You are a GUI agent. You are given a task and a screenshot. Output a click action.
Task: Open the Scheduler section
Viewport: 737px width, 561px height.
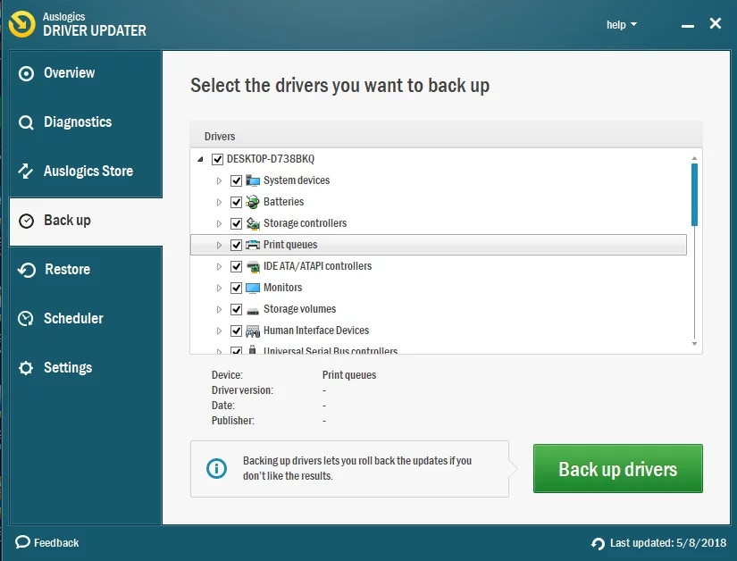[x=86, y=319]
